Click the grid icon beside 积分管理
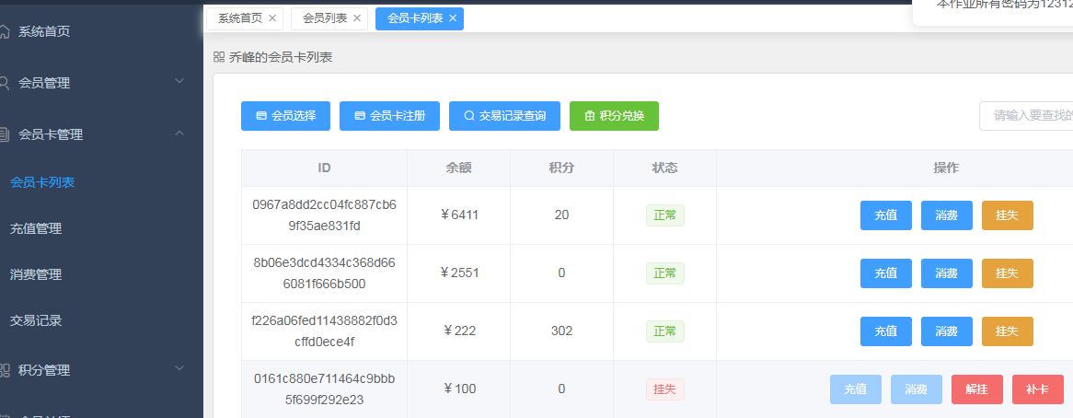Screen dimensions: 1073x418 click(4, 370)
